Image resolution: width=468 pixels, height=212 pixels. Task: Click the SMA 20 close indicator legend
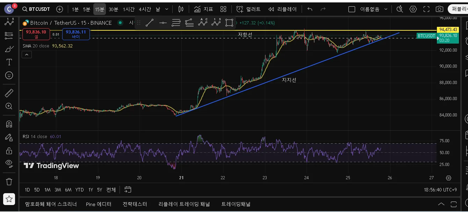click(36, 46)
